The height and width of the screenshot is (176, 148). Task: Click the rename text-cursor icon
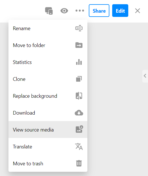pos(79,28)
